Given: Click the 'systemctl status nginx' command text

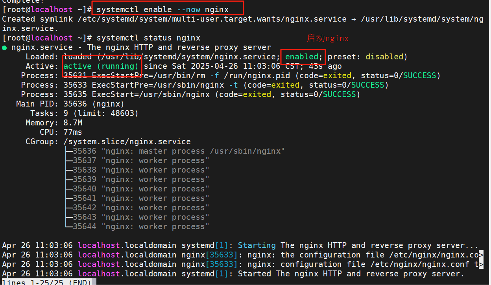Looking at the screenshot, I should pyautogui.click(x=148, y=38).
